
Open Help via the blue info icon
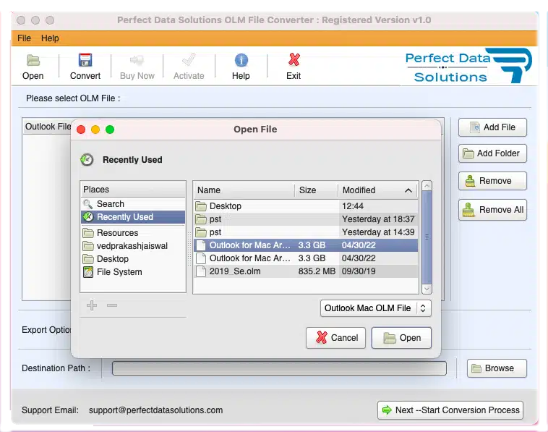click(241, 60)
